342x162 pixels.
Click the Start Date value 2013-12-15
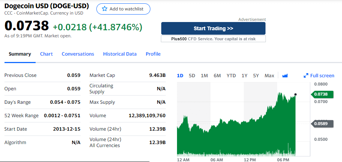click(67, 129)
